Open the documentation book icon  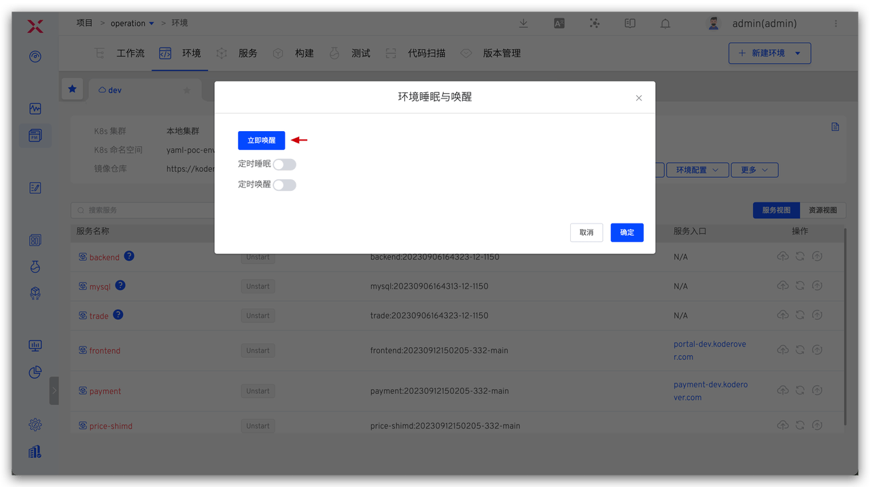[x=629, y=23]
